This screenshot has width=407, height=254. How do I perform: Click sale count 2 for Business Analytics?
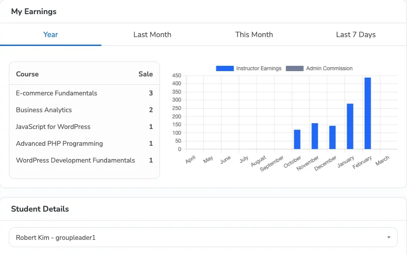(x=151, y=110)
